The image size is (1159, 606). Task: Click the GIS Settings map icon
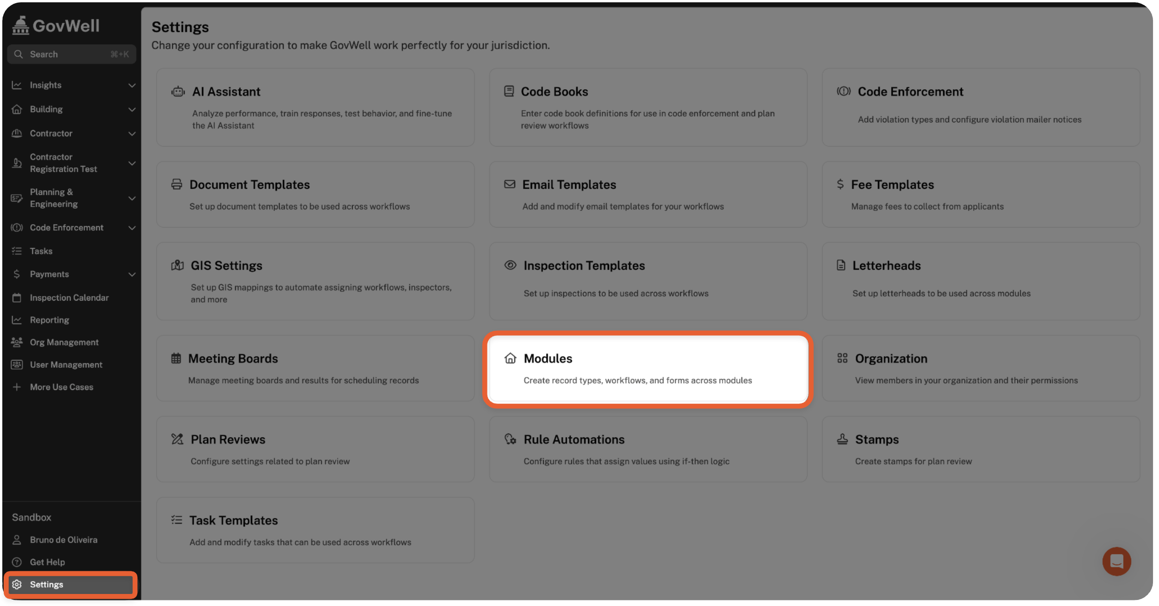tap(178, 265)
